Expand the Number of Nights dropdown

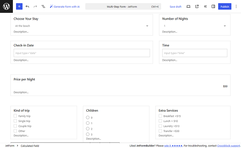[x=194, y=26]
